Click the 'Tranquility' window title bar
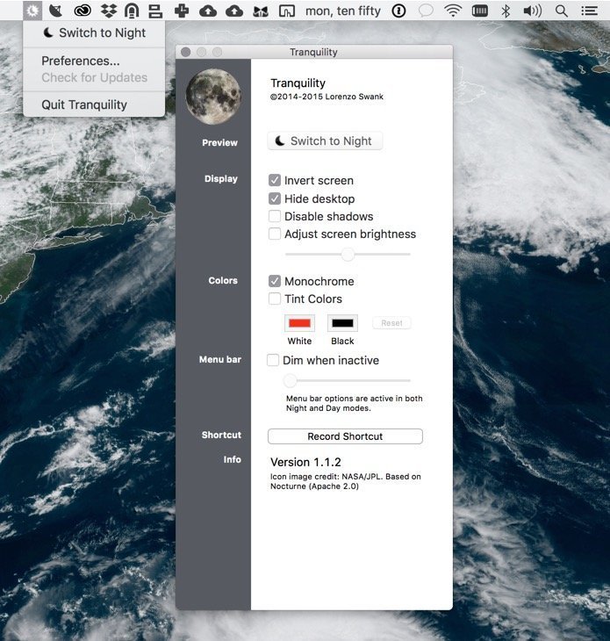Image resolution: width=610 pixels, height=641 pixels. point(314,52)
